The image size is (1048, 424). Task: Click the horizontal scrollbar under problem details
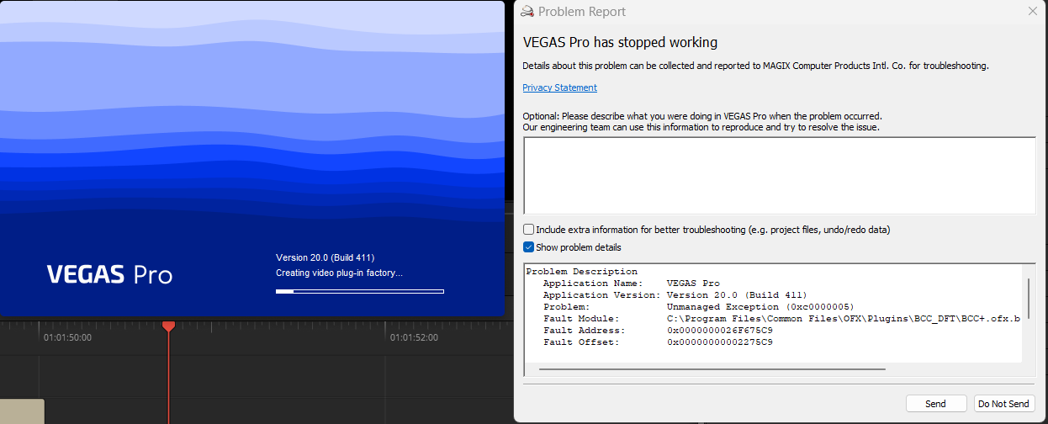point(712,368)
